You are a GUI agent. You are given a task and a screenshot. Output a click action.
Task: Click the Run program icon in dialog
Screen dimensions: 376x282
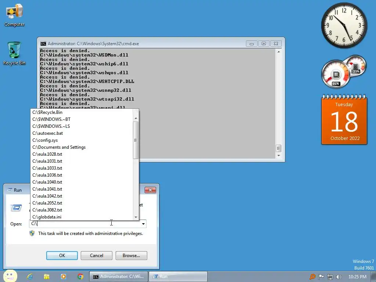(16, 208)
